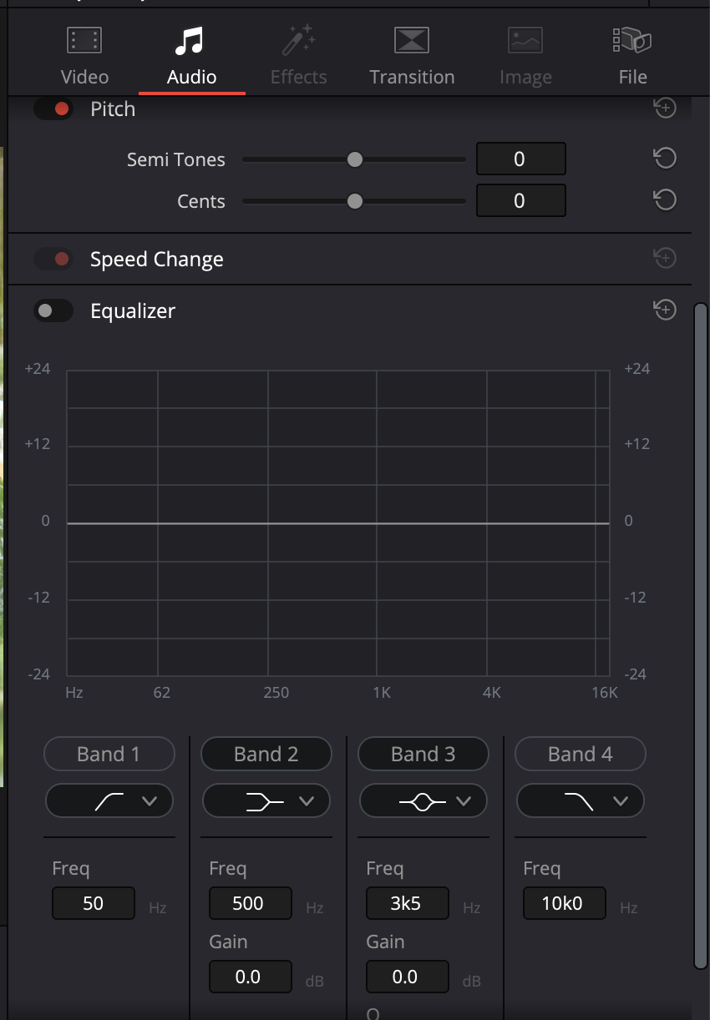Click the Equalizer keyframe reset icon
The width and height of the screenshot is (710, 1020).
[x=665, y=311]
